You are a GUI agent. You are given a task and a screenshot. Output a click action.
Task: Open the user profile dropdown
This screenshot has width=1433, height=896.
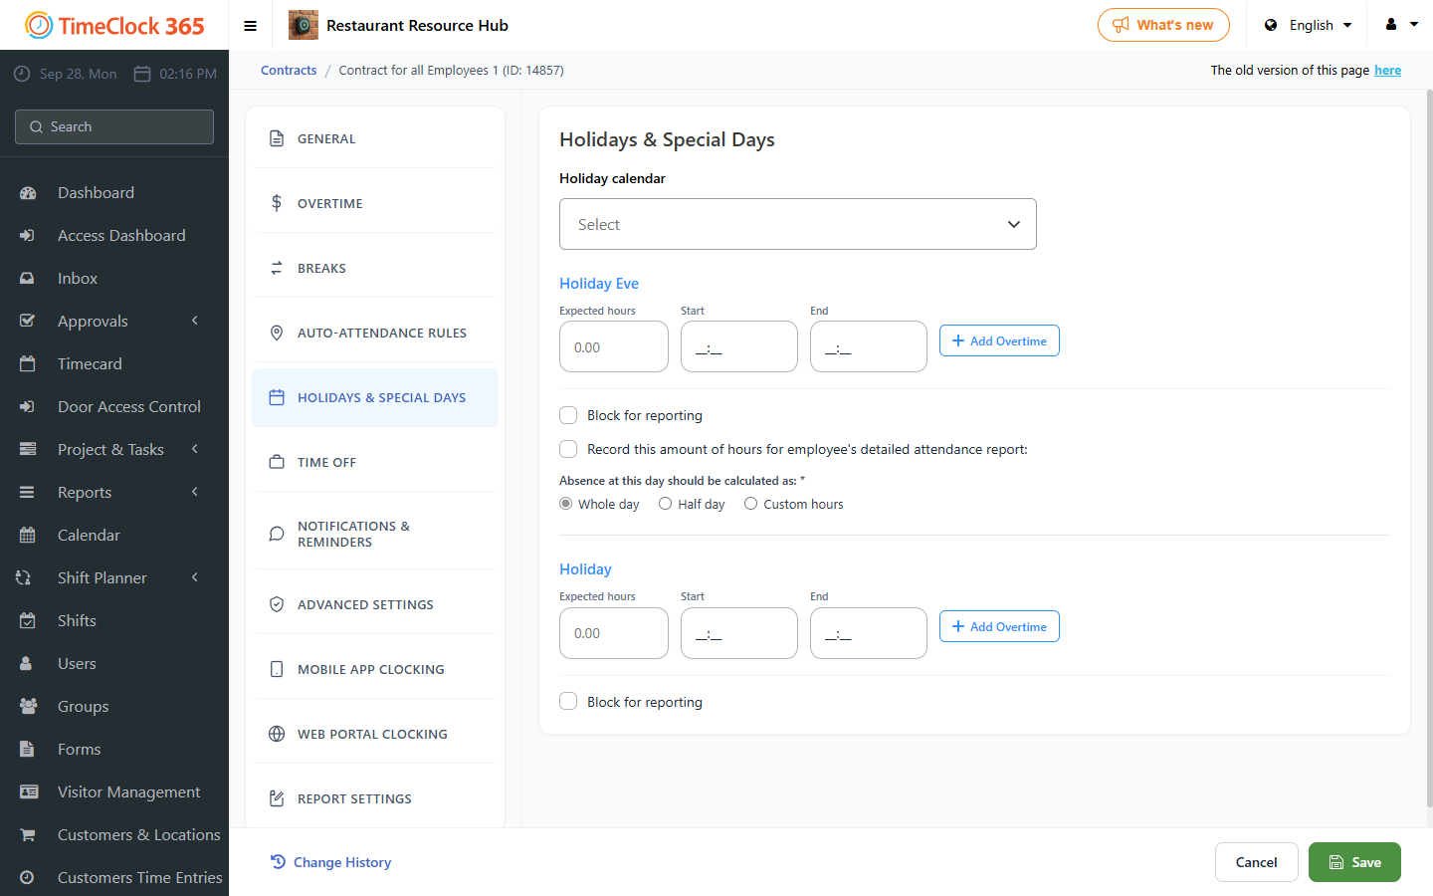1401,25
